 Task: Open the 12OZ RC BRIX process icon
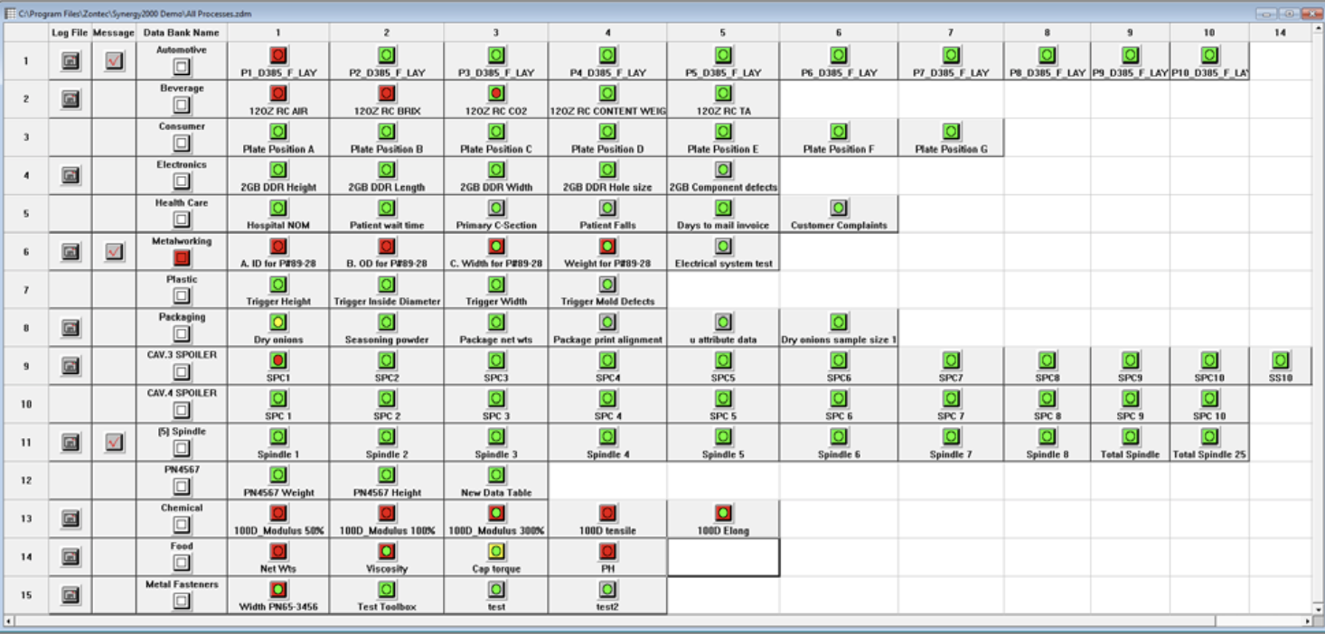pyautogui.click(x=387, y=93)
